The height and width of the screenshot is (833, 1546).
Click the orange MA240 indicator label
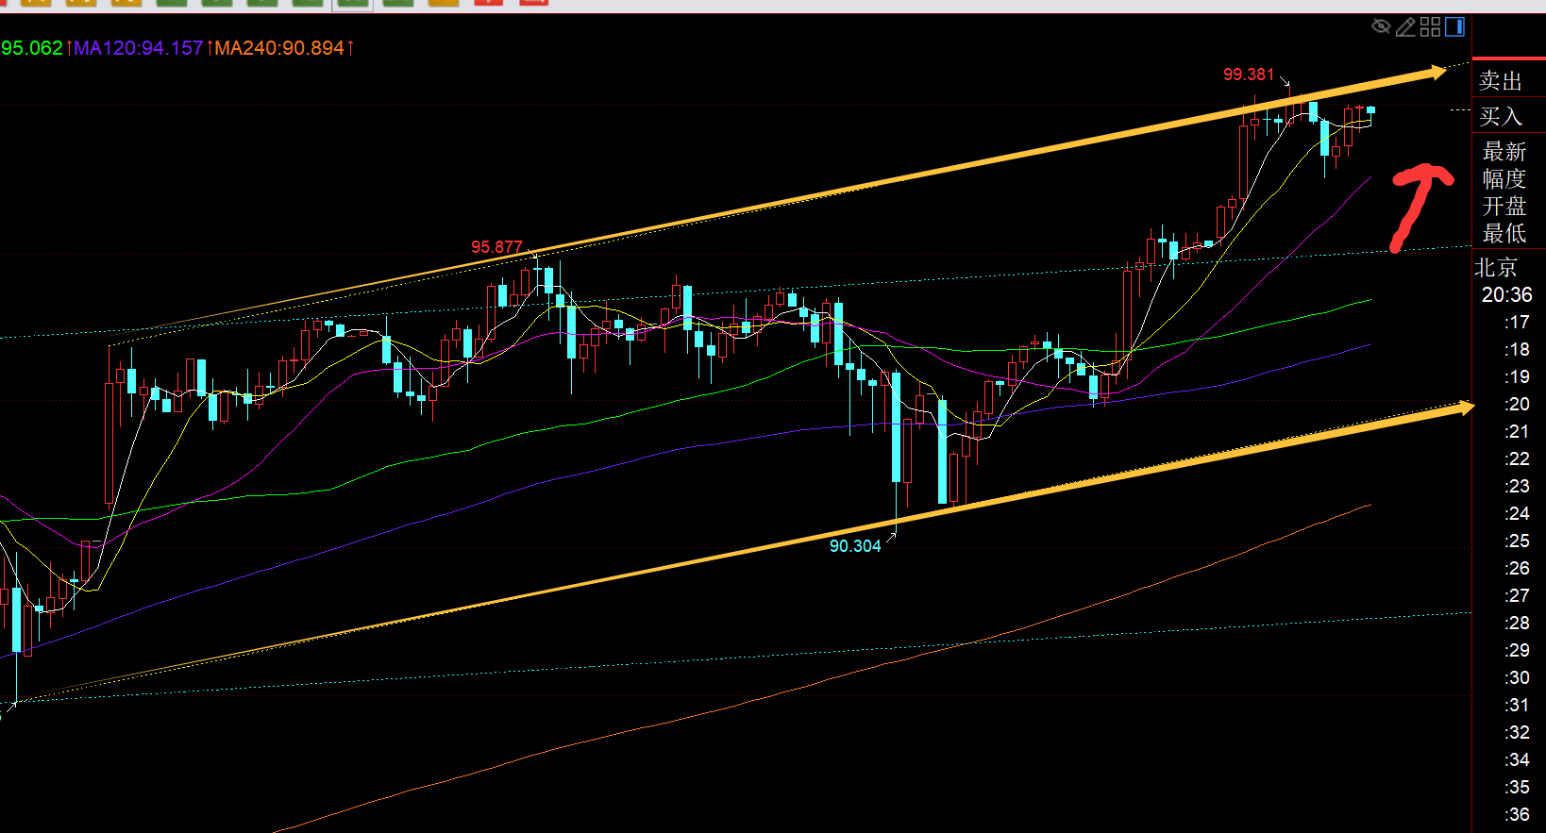coord(279,48)
